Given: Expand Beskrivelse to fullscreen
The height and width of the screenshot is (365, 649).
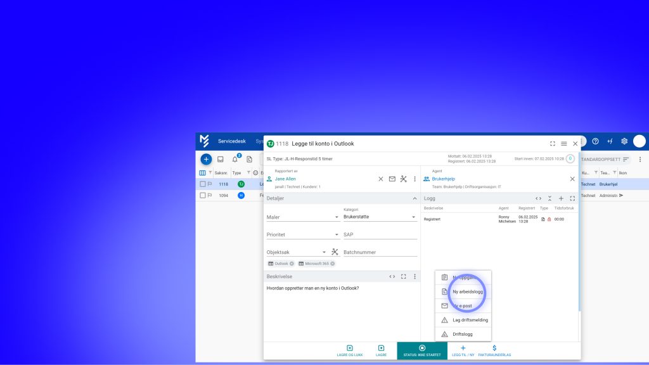Looking at the screenshot, I should [x=404, y=276].
